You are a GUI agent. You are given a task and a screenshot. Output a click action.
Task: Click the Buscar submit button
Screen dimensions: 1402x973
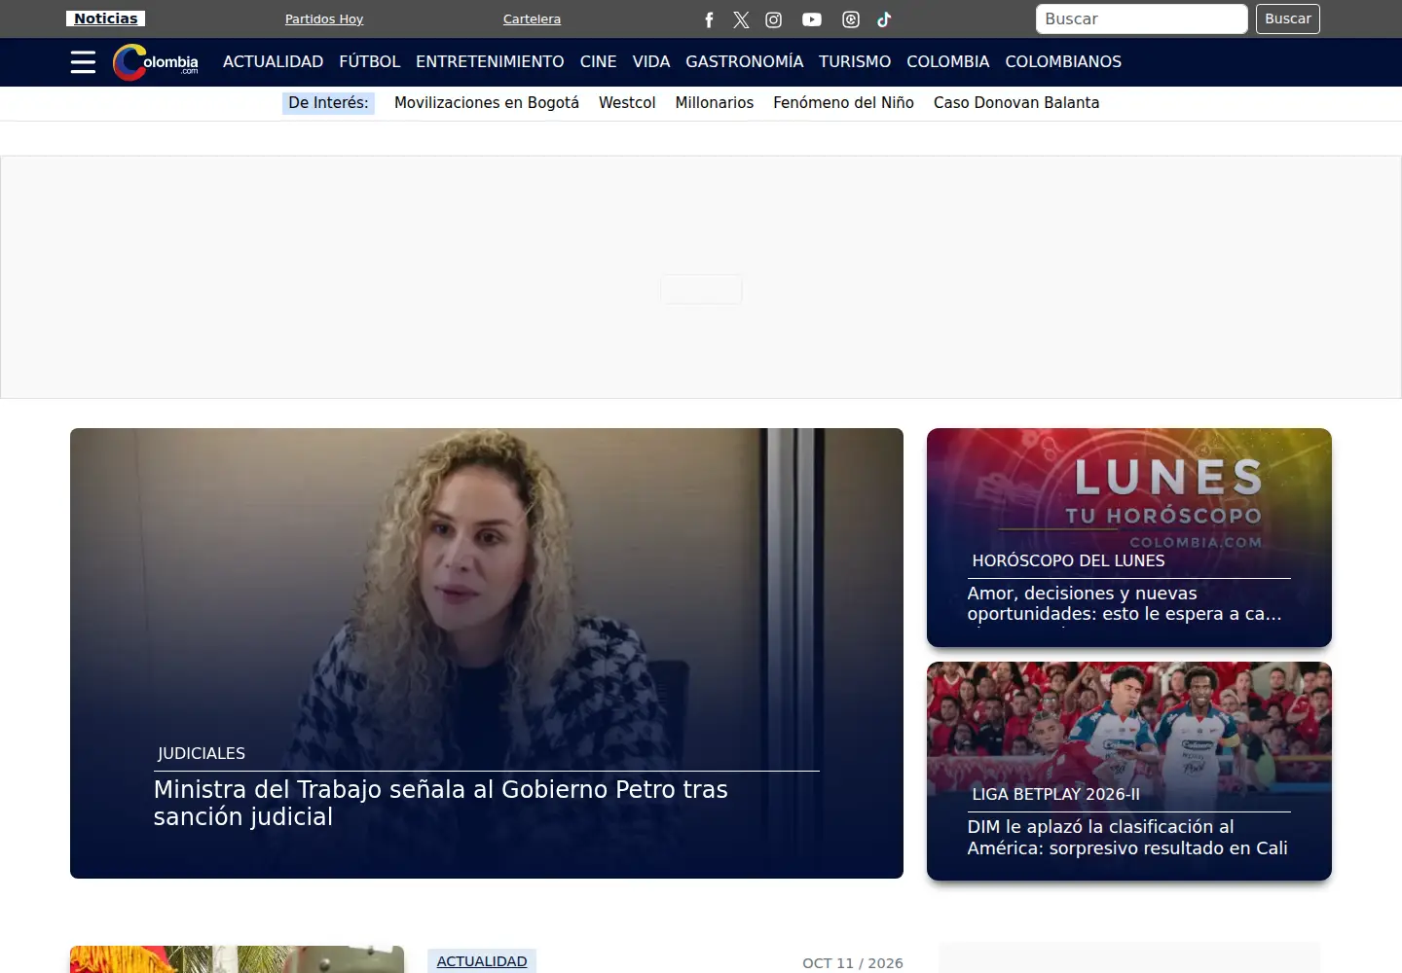coord(1288,19)
